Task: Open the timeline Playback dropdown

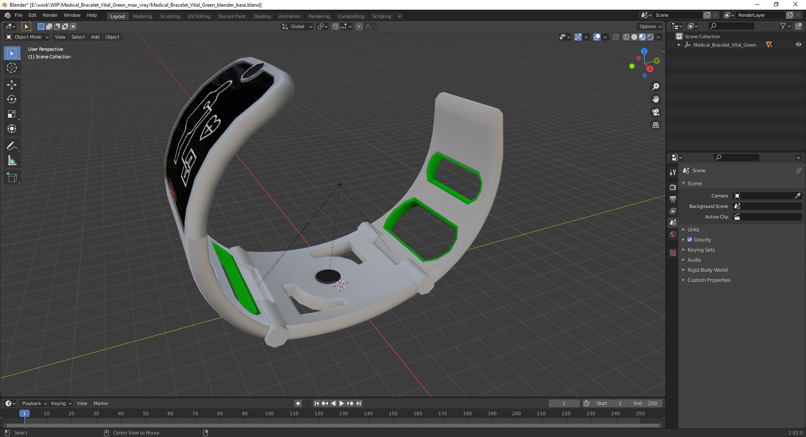Action: click(34, 403)
